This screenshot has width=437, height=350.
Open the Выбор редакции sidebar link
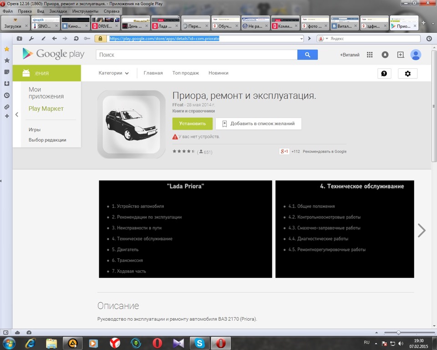47,140
